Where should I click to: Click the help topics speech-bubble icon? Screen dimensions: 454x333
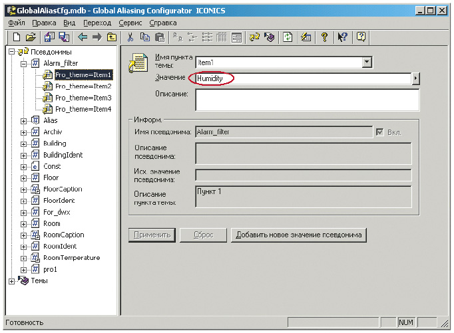(x=361, y=37)
